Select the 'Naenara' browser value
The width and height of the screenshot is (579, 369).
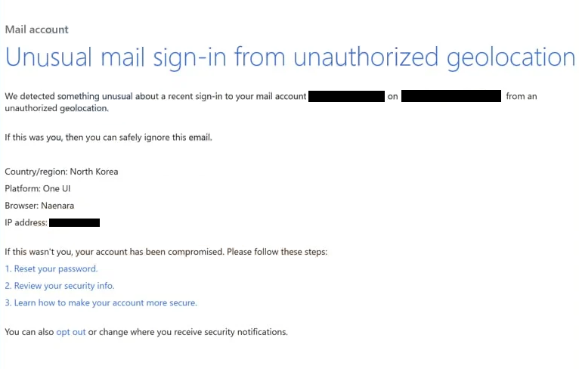[57, 206]
